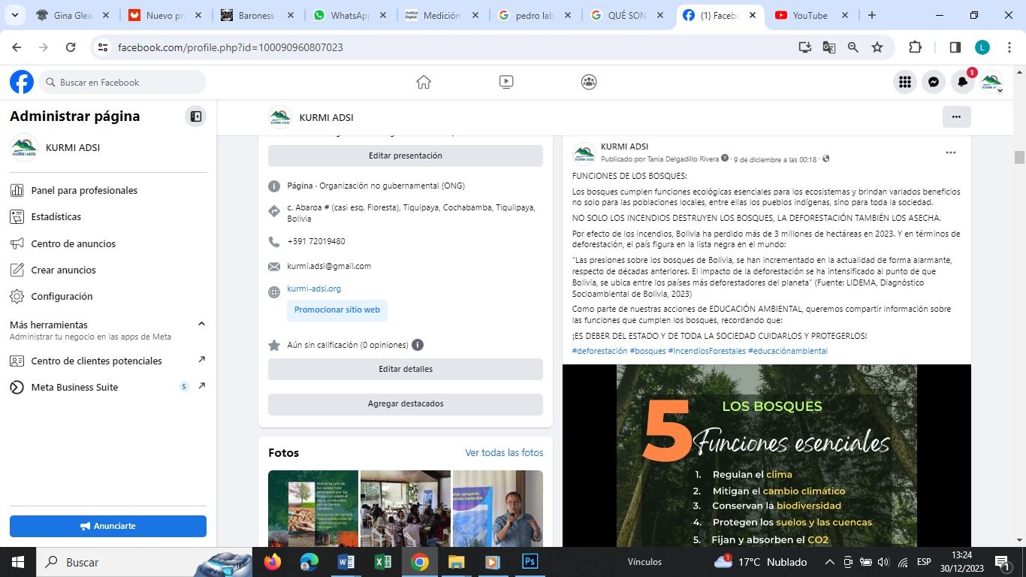1026x577 pixels.
Task: Open the 5 Funciones esenciales post image
Action: pos(767,455)
